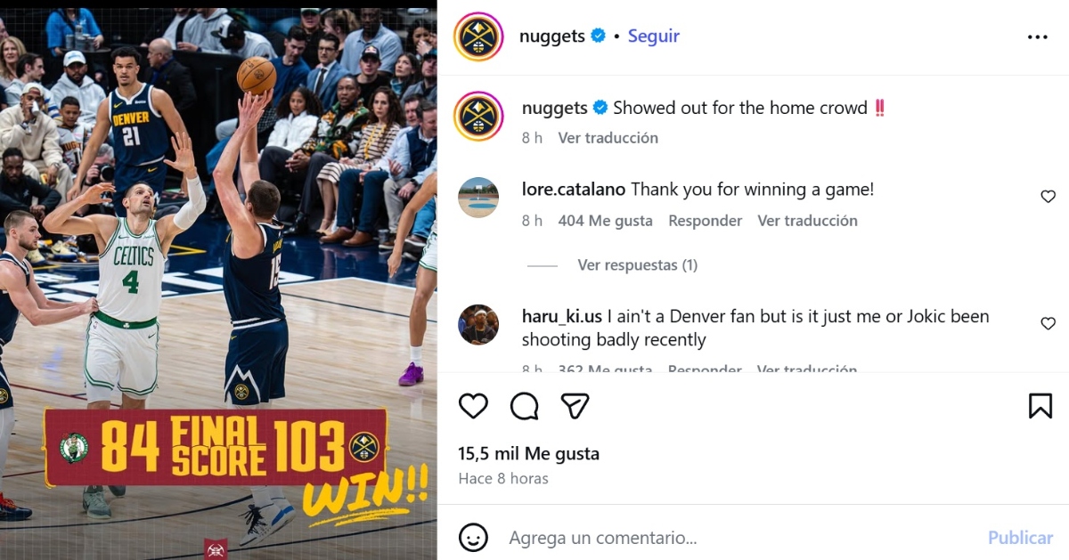Viewport: 1069px width, 560px height.
Task: Click Seguir to follow nuggets
Action: 654,37
